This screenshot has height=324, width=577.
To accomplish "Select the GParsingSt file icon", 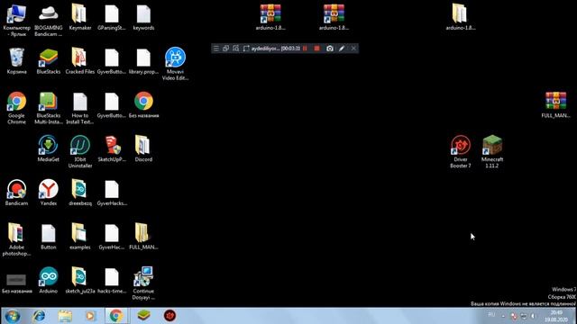I will (x=112, y=17).
